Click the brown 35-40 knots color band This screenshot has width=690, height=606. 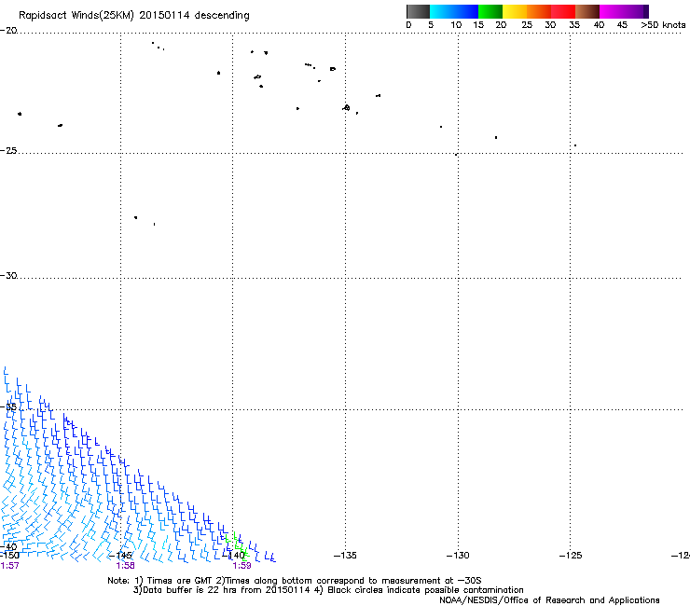587,11
